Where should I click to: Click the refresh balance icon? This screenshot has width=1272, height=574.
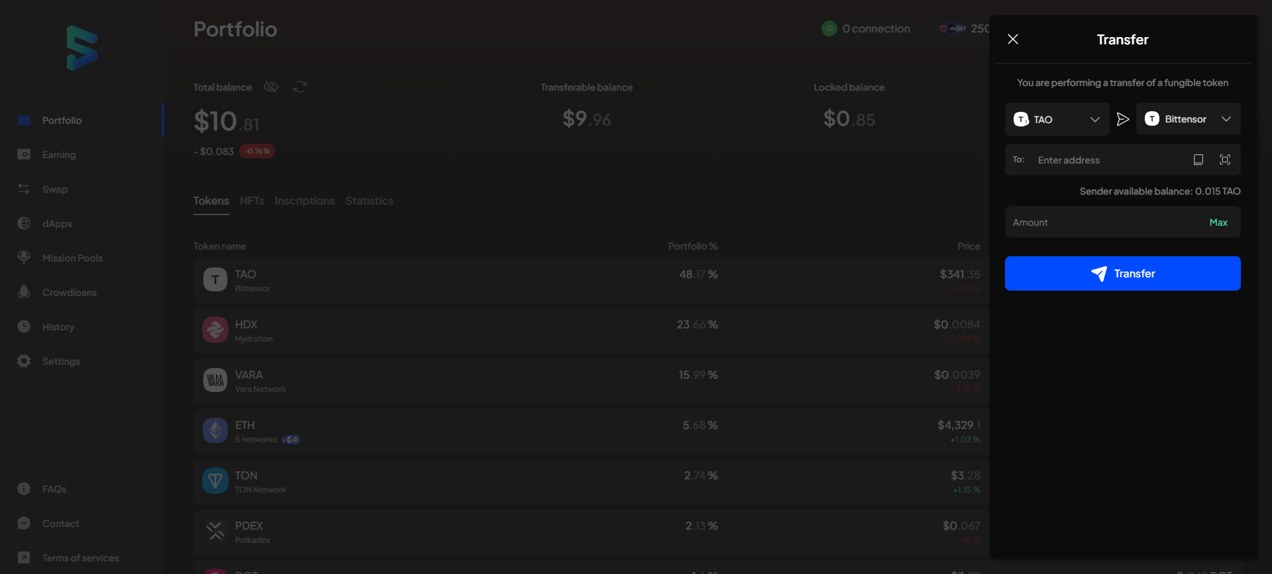300,87
